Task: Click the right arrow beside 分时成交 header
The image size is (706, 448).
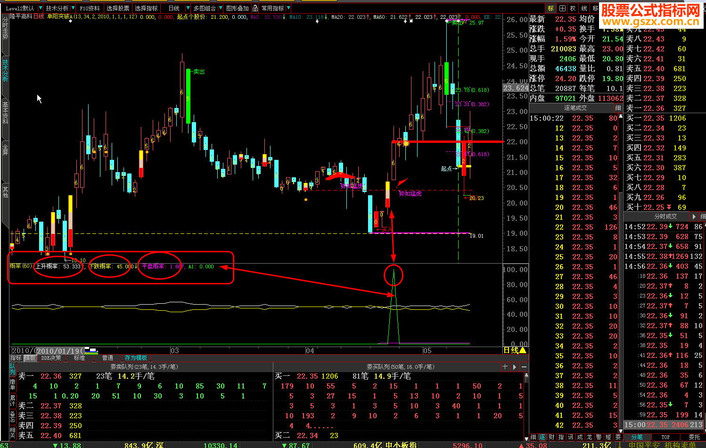Action: [694, 216]
